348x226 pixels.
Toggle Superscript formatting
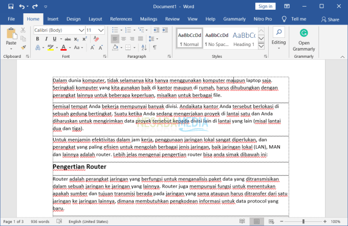tap(84, 39)
